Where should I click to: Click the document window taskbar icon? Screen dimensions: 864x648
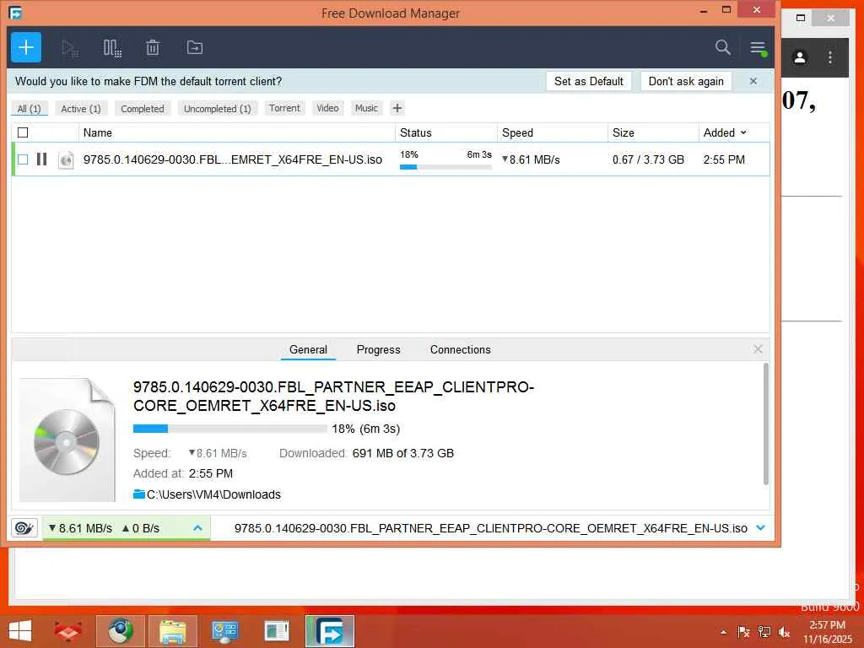coord(277,631)
